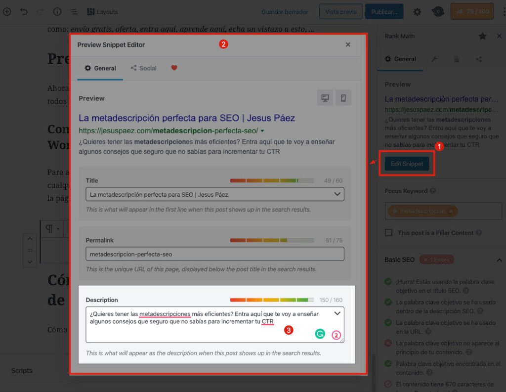
Task: Click help icon for keyword used in URL
Action: (x=428, y=332)
